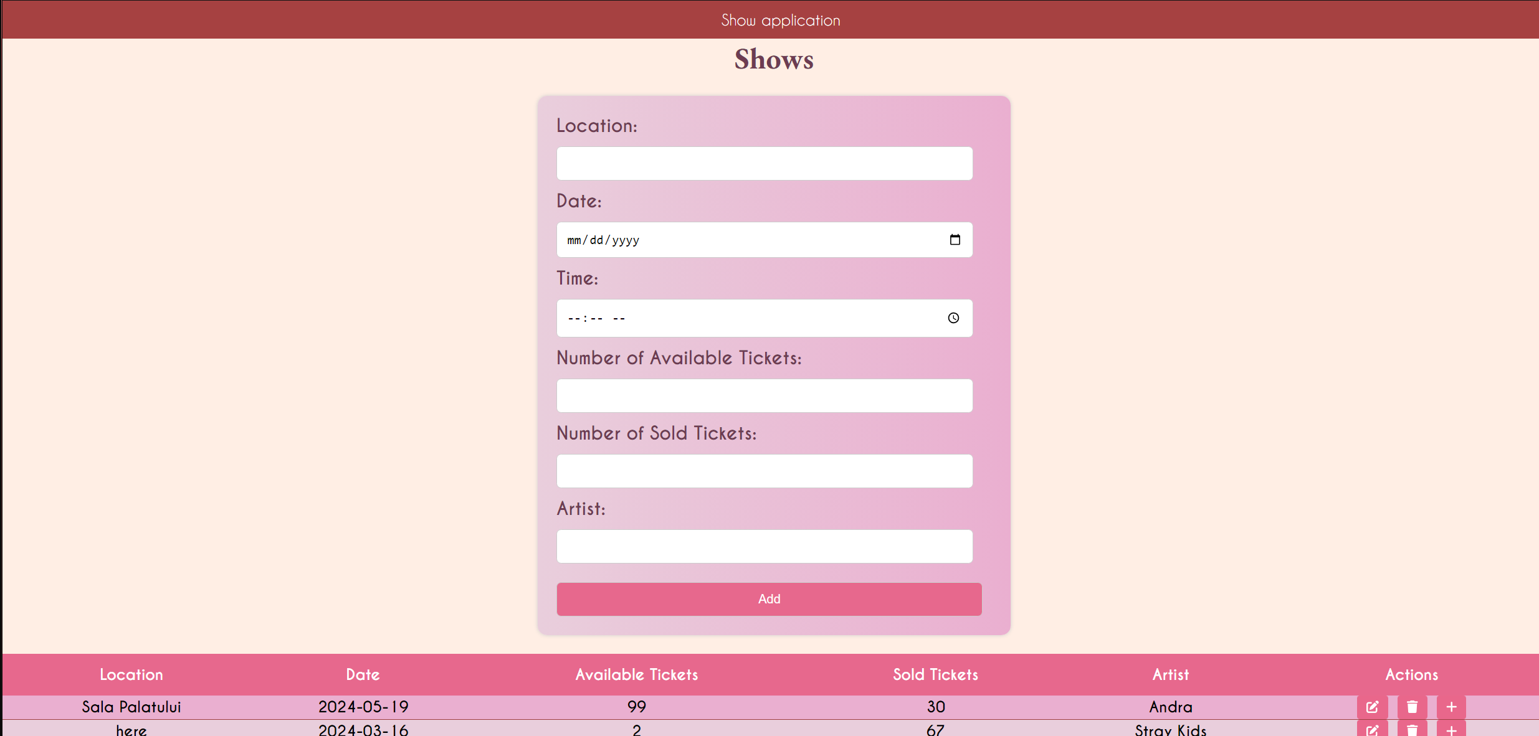Focus the Artist input box

[764, 546]
